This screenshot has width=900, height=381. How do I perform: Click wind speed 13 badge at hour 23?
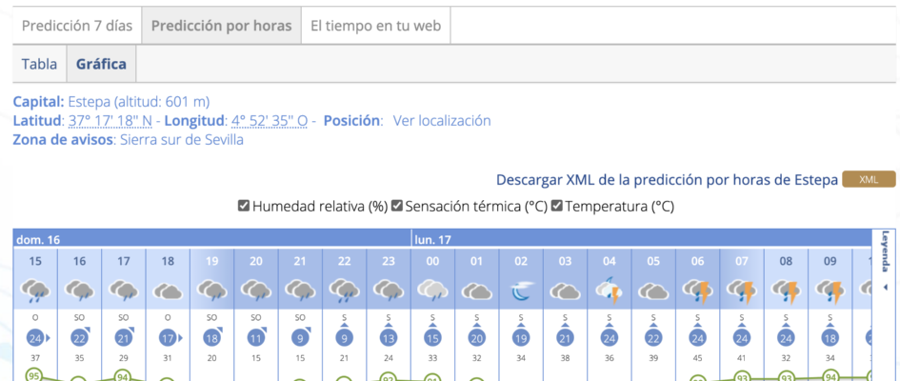[x=389, y=338]
